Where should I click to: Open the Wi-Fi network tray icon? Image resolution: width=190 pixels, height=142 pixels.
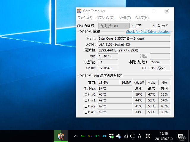pyautogui.click(x=126, y=136)
